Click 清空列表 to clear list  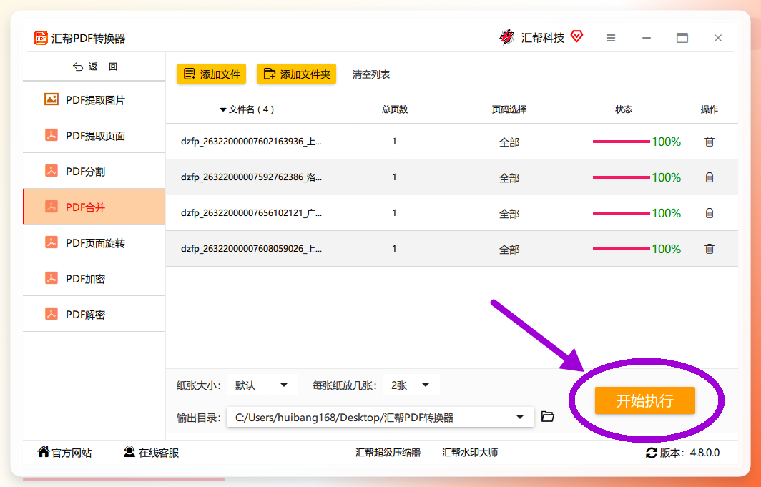(371, 74)
